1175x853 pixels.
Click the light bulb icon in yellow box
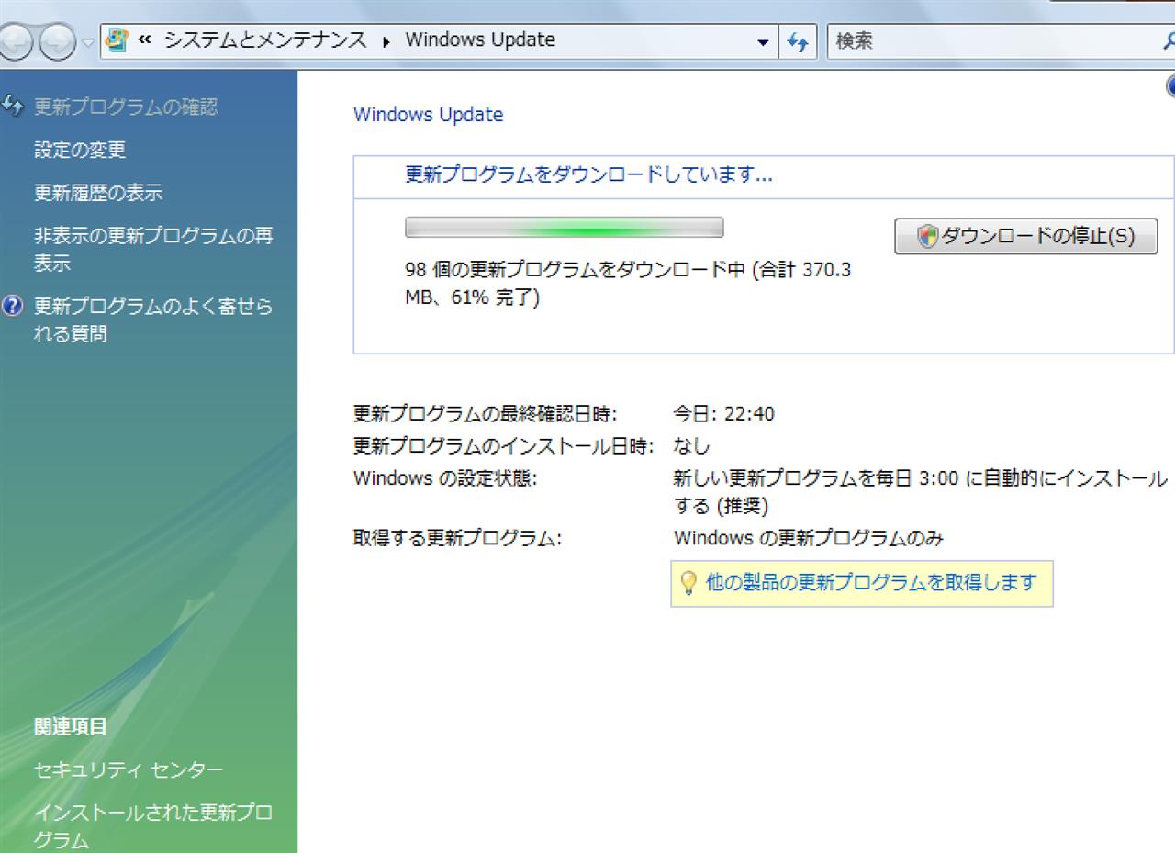tap(688, 583)
